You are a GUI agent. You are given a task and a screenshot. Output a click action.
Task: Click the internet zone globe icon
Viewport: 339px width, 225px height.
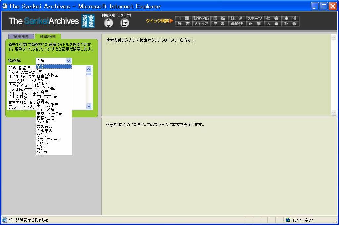[288, 220]
